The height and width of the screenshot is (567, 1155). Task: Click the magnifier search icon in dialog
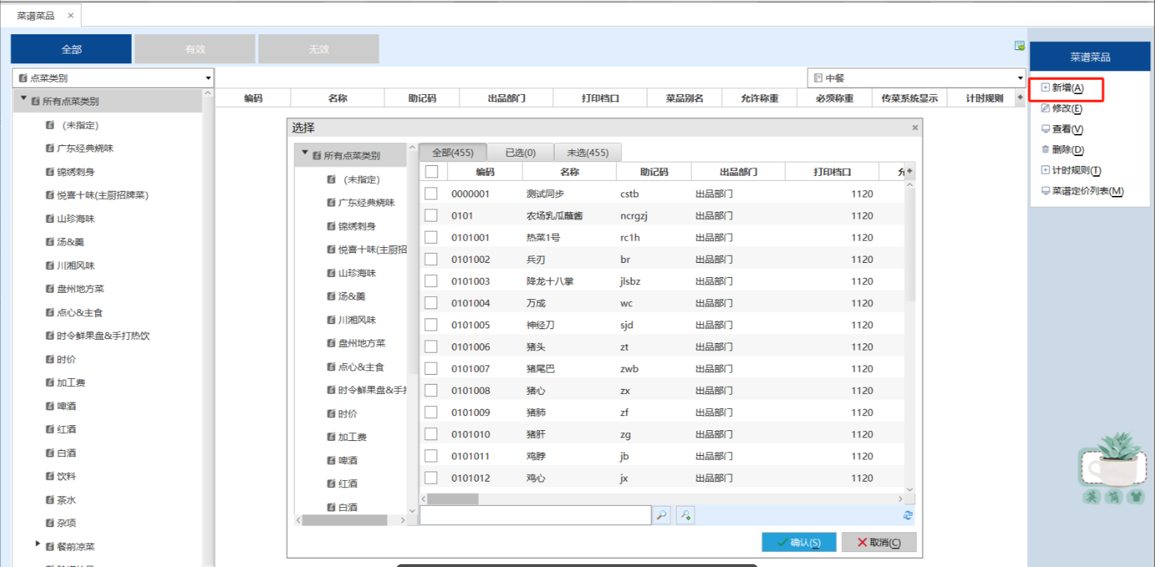coord(661,515)
